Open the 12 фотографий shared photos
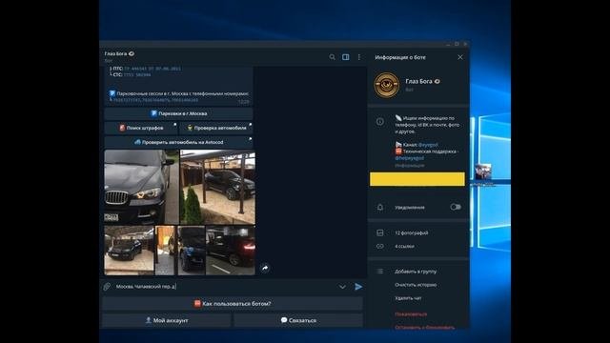The width and height of the screenshot is (610, 343). pyautogui.click(x=412, y=232)
